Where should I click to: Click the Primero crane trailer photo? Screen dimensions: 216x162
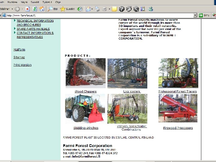[127, 109]
